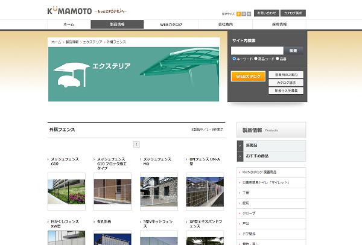Screen dimensions: 362x245
Task: Open メッシュフェンス G10 product link
Action: [x=65, y=161]
